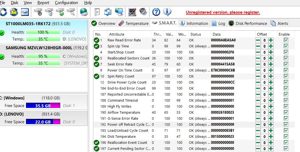Screen dimensions: 300x152
Task: Open the report document toolbar icon
Action: pyautogui.click(x=97, y=12)
